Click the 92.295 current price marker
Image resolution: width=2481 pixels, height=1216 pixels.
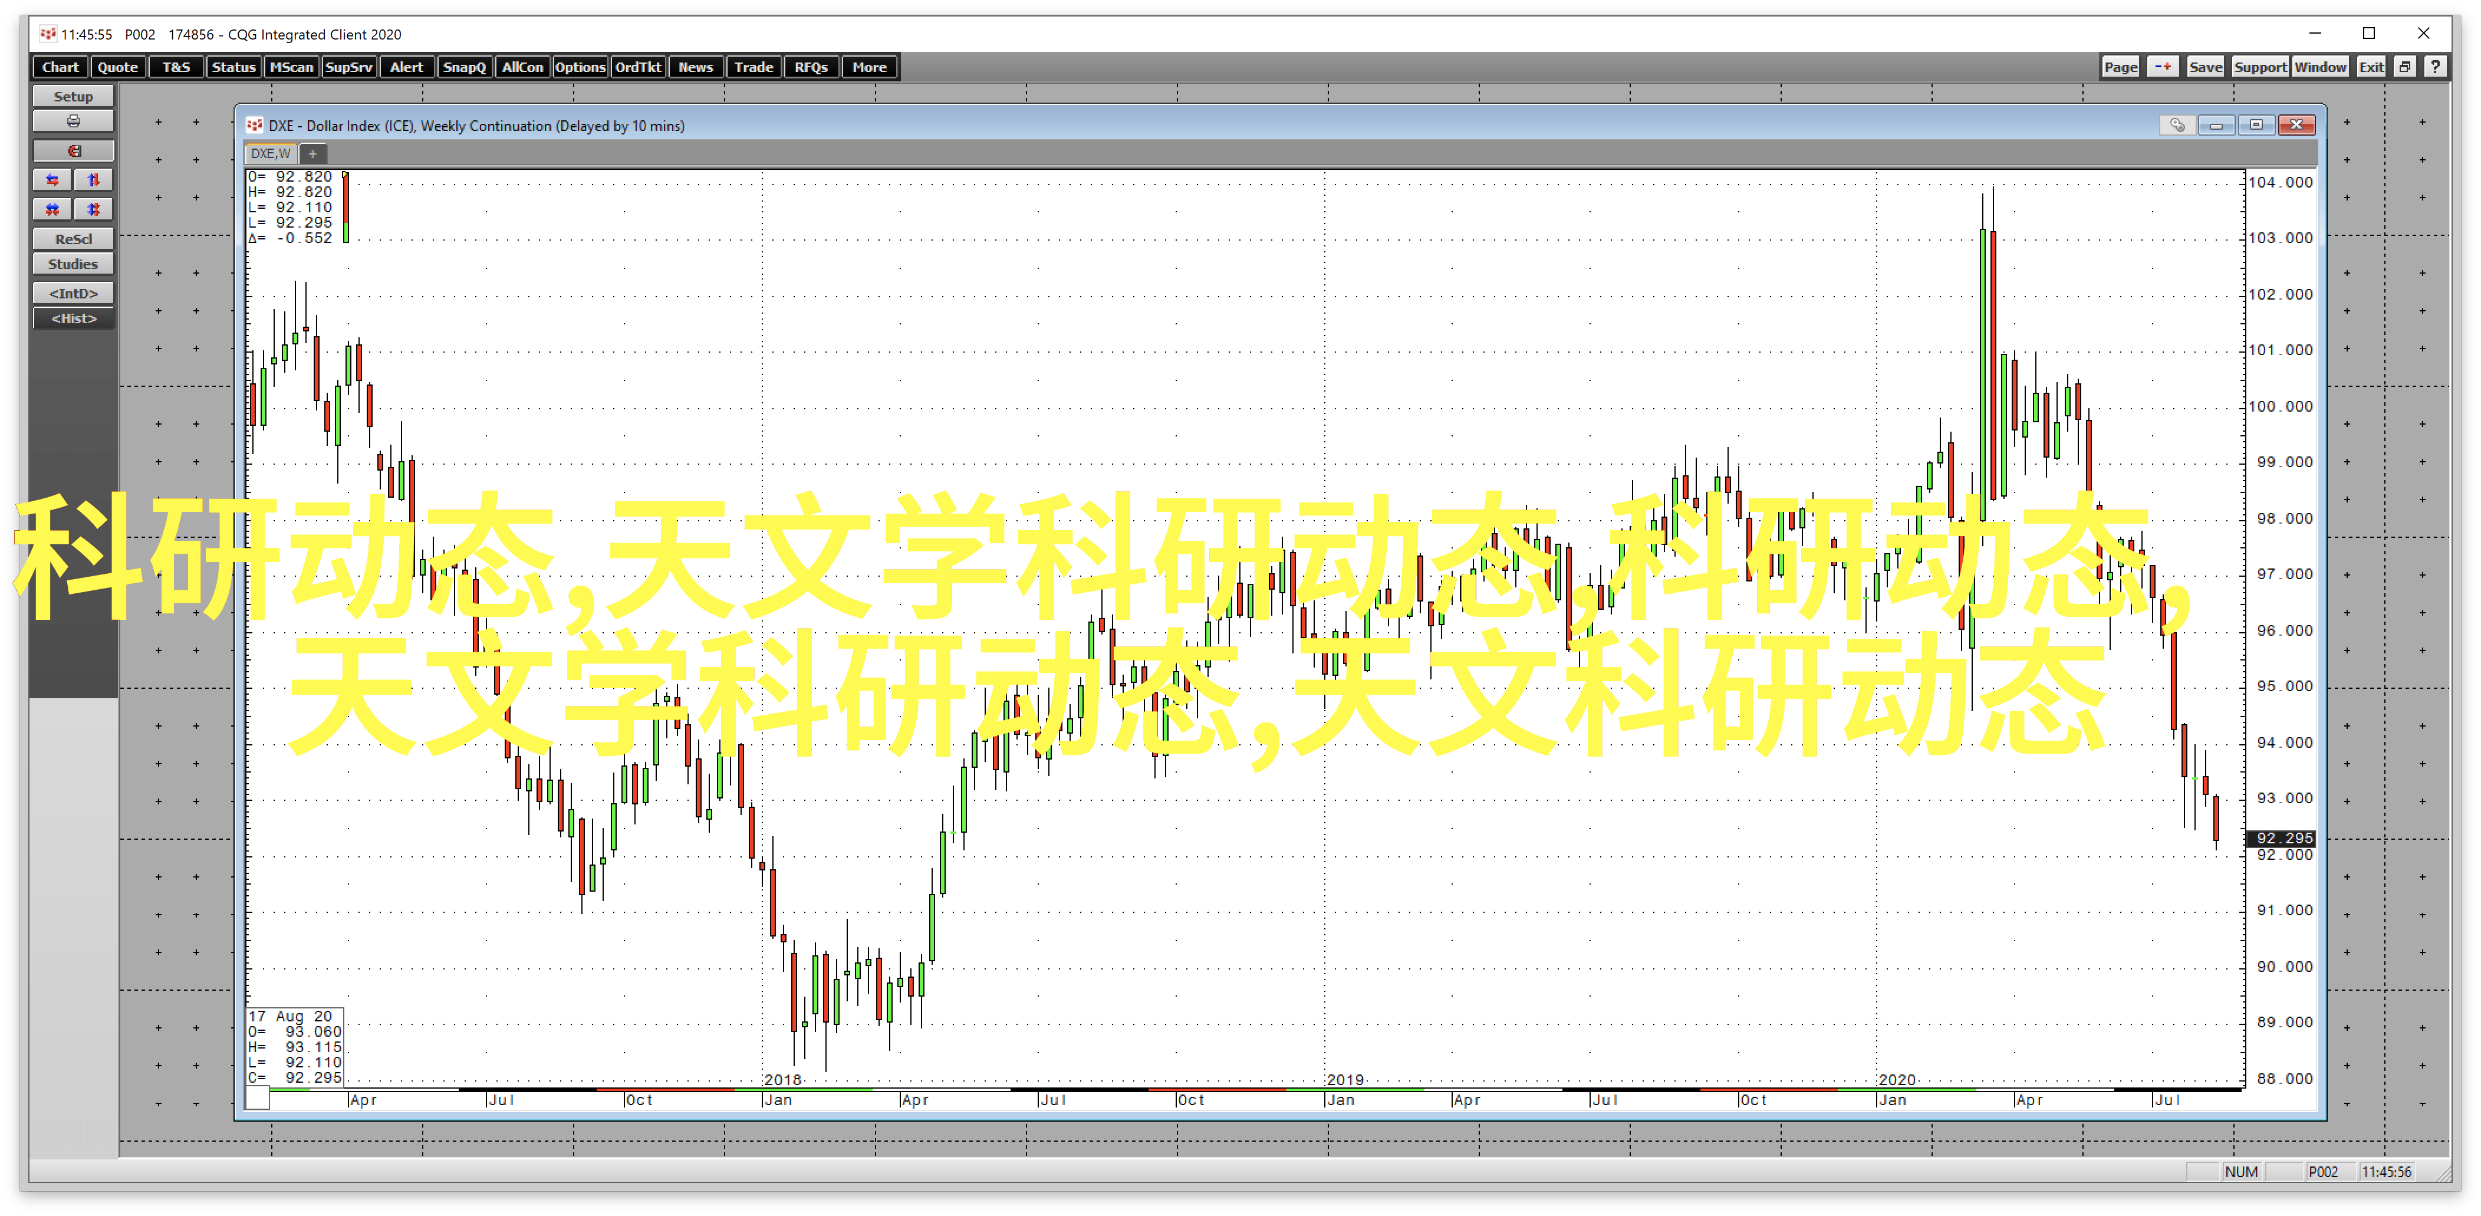point(2280,839)
